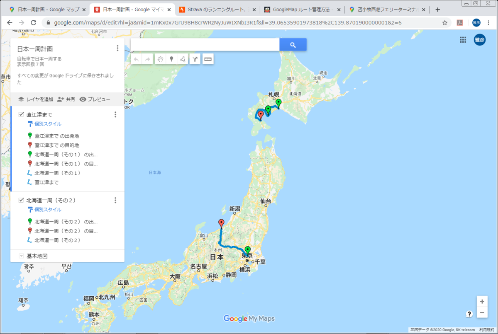The width and height of the screenshot is (498, 334).
Task: Open map options three-dot menu beside 日本一周計画
Action: click(x=117, y=48)
